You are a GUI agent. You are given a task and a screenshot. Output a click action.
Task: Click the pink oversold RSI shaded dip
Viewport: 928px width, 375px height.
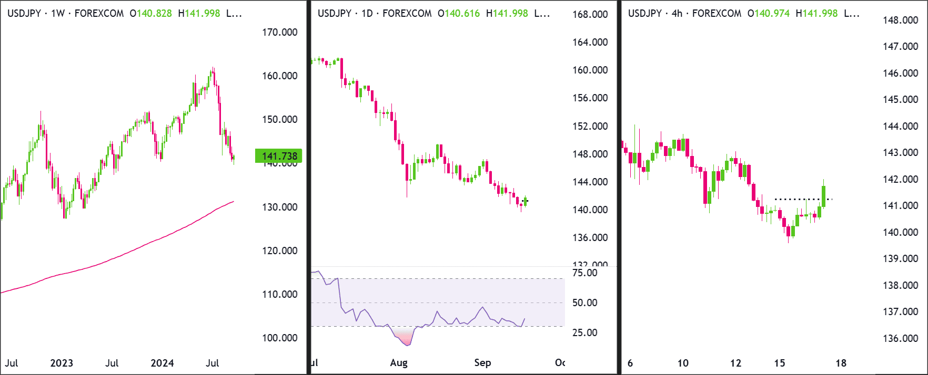pyautogui.click(x=404, y=337)
